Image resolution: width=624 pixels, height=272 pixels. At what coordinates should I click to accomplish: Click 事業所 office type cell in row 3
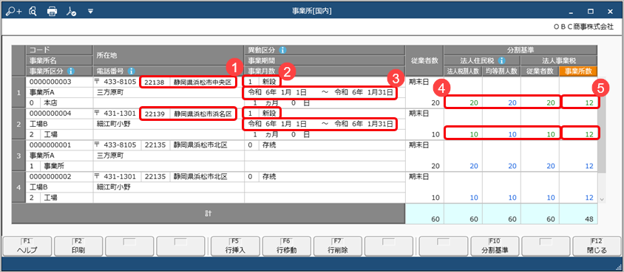67,166
